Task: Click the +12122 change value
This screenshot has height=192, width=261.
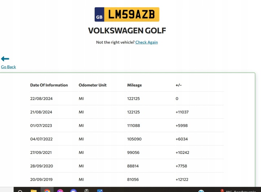Action: coord(182,180)
